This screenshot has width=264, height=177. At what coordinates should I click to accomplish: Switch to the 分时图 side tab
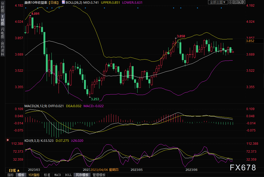2,7
